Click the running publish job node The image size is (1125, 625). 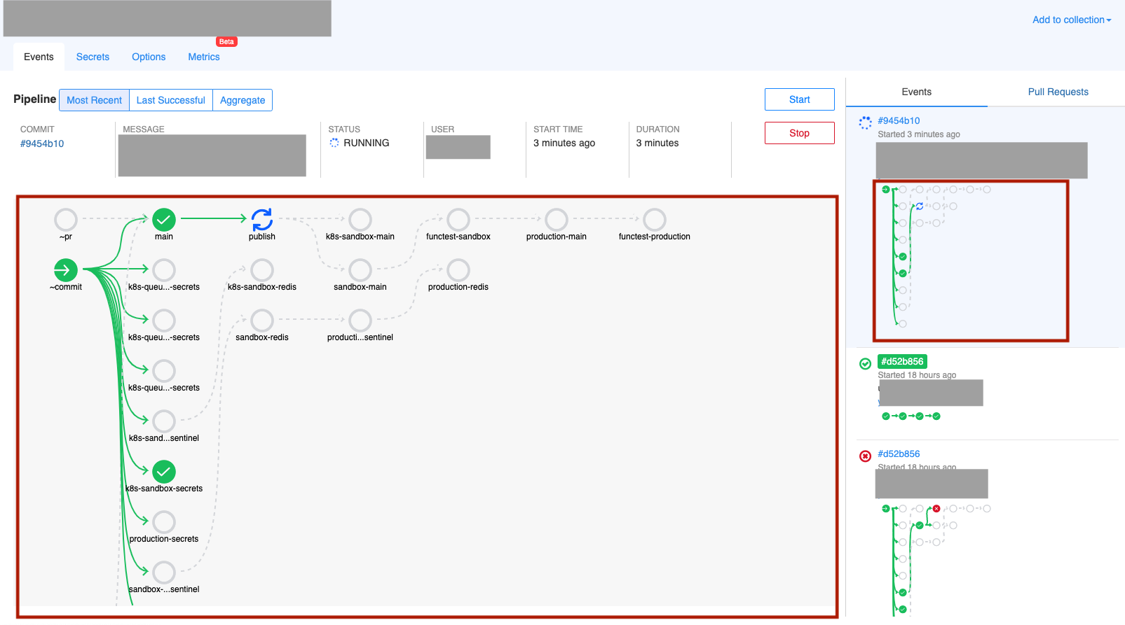pyautogui.click(x=262, y=219)
